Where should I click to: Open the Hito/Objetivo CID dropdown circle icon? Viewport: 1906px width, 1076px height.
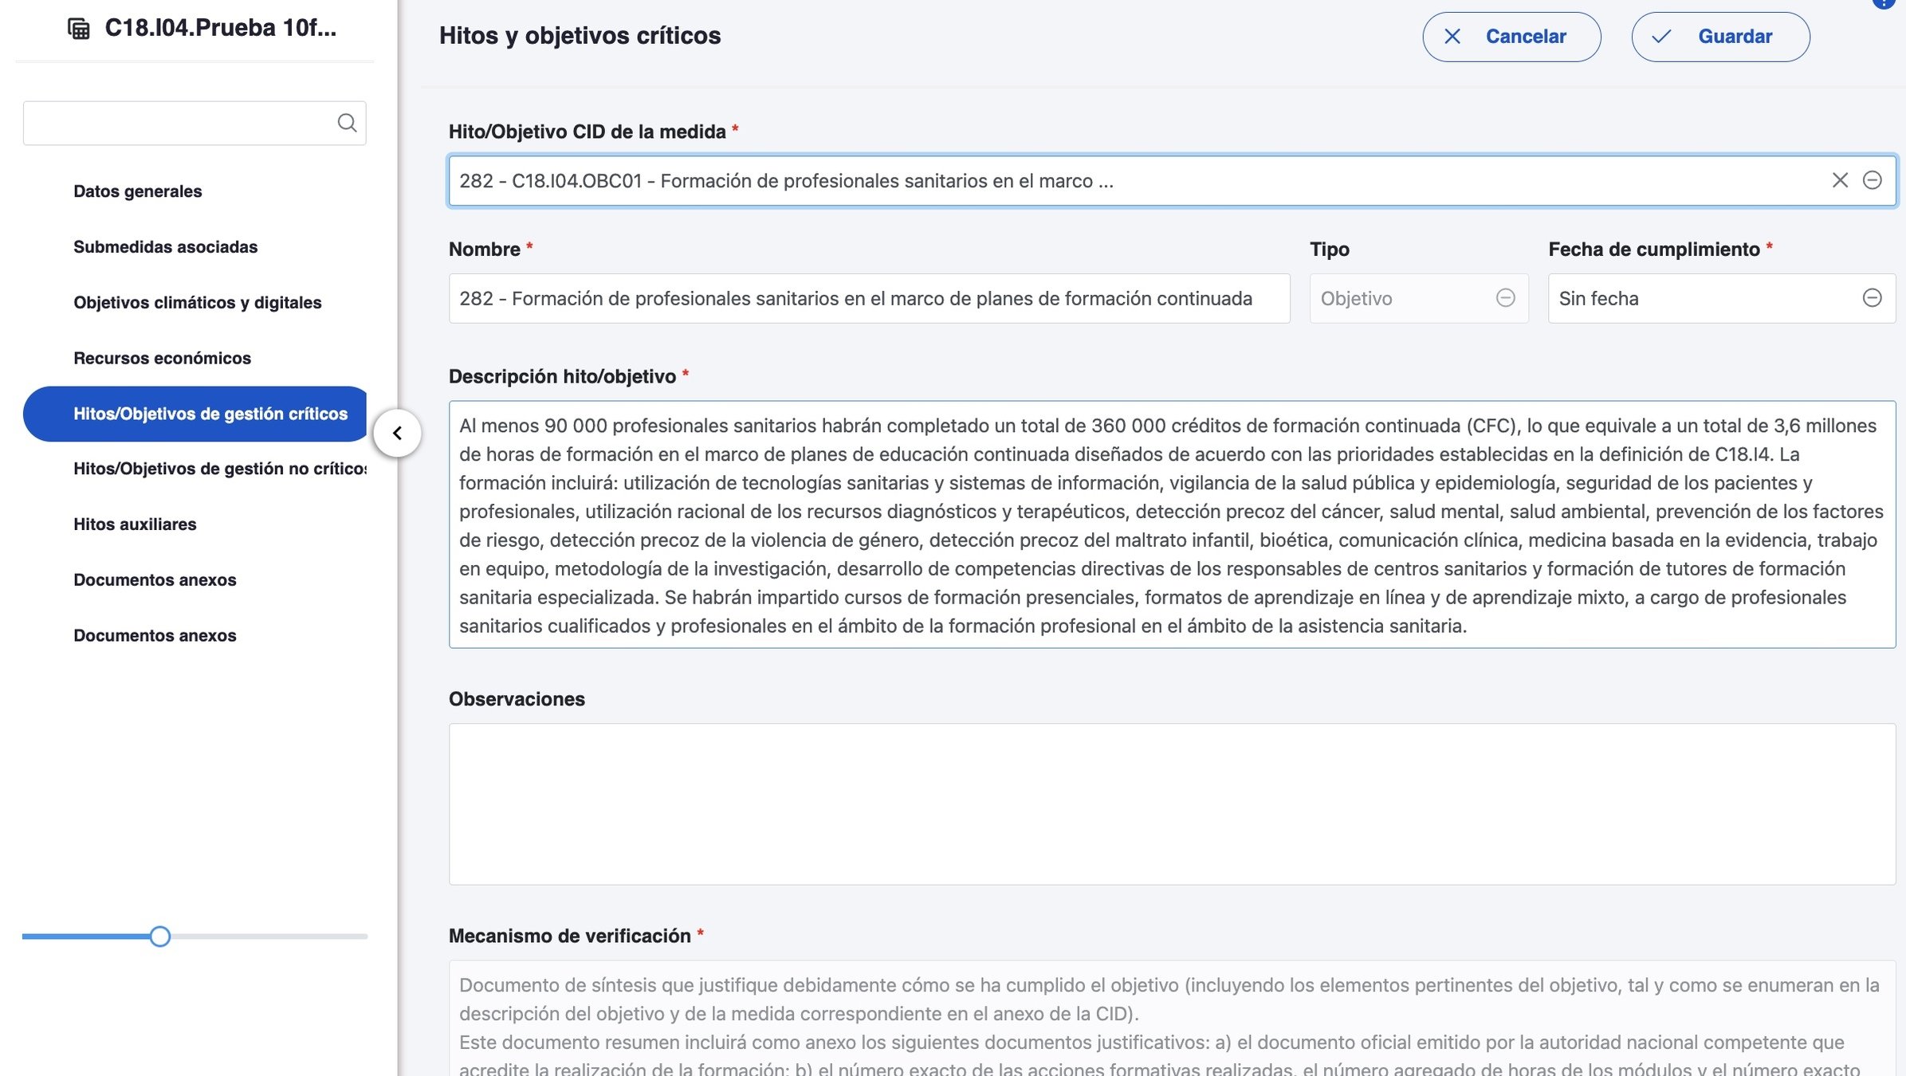[x=1873, y=180]
